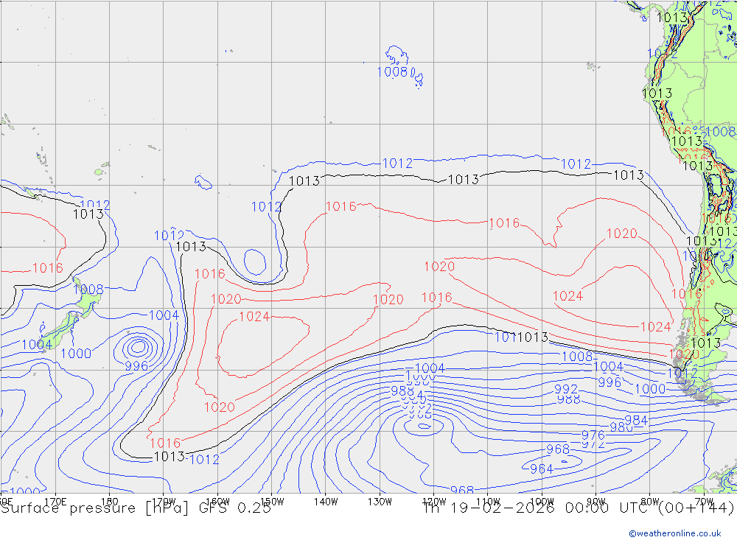The image size is (737, 540).
Task: Click the blue '980' isobar label
Action: click(621, 427)
